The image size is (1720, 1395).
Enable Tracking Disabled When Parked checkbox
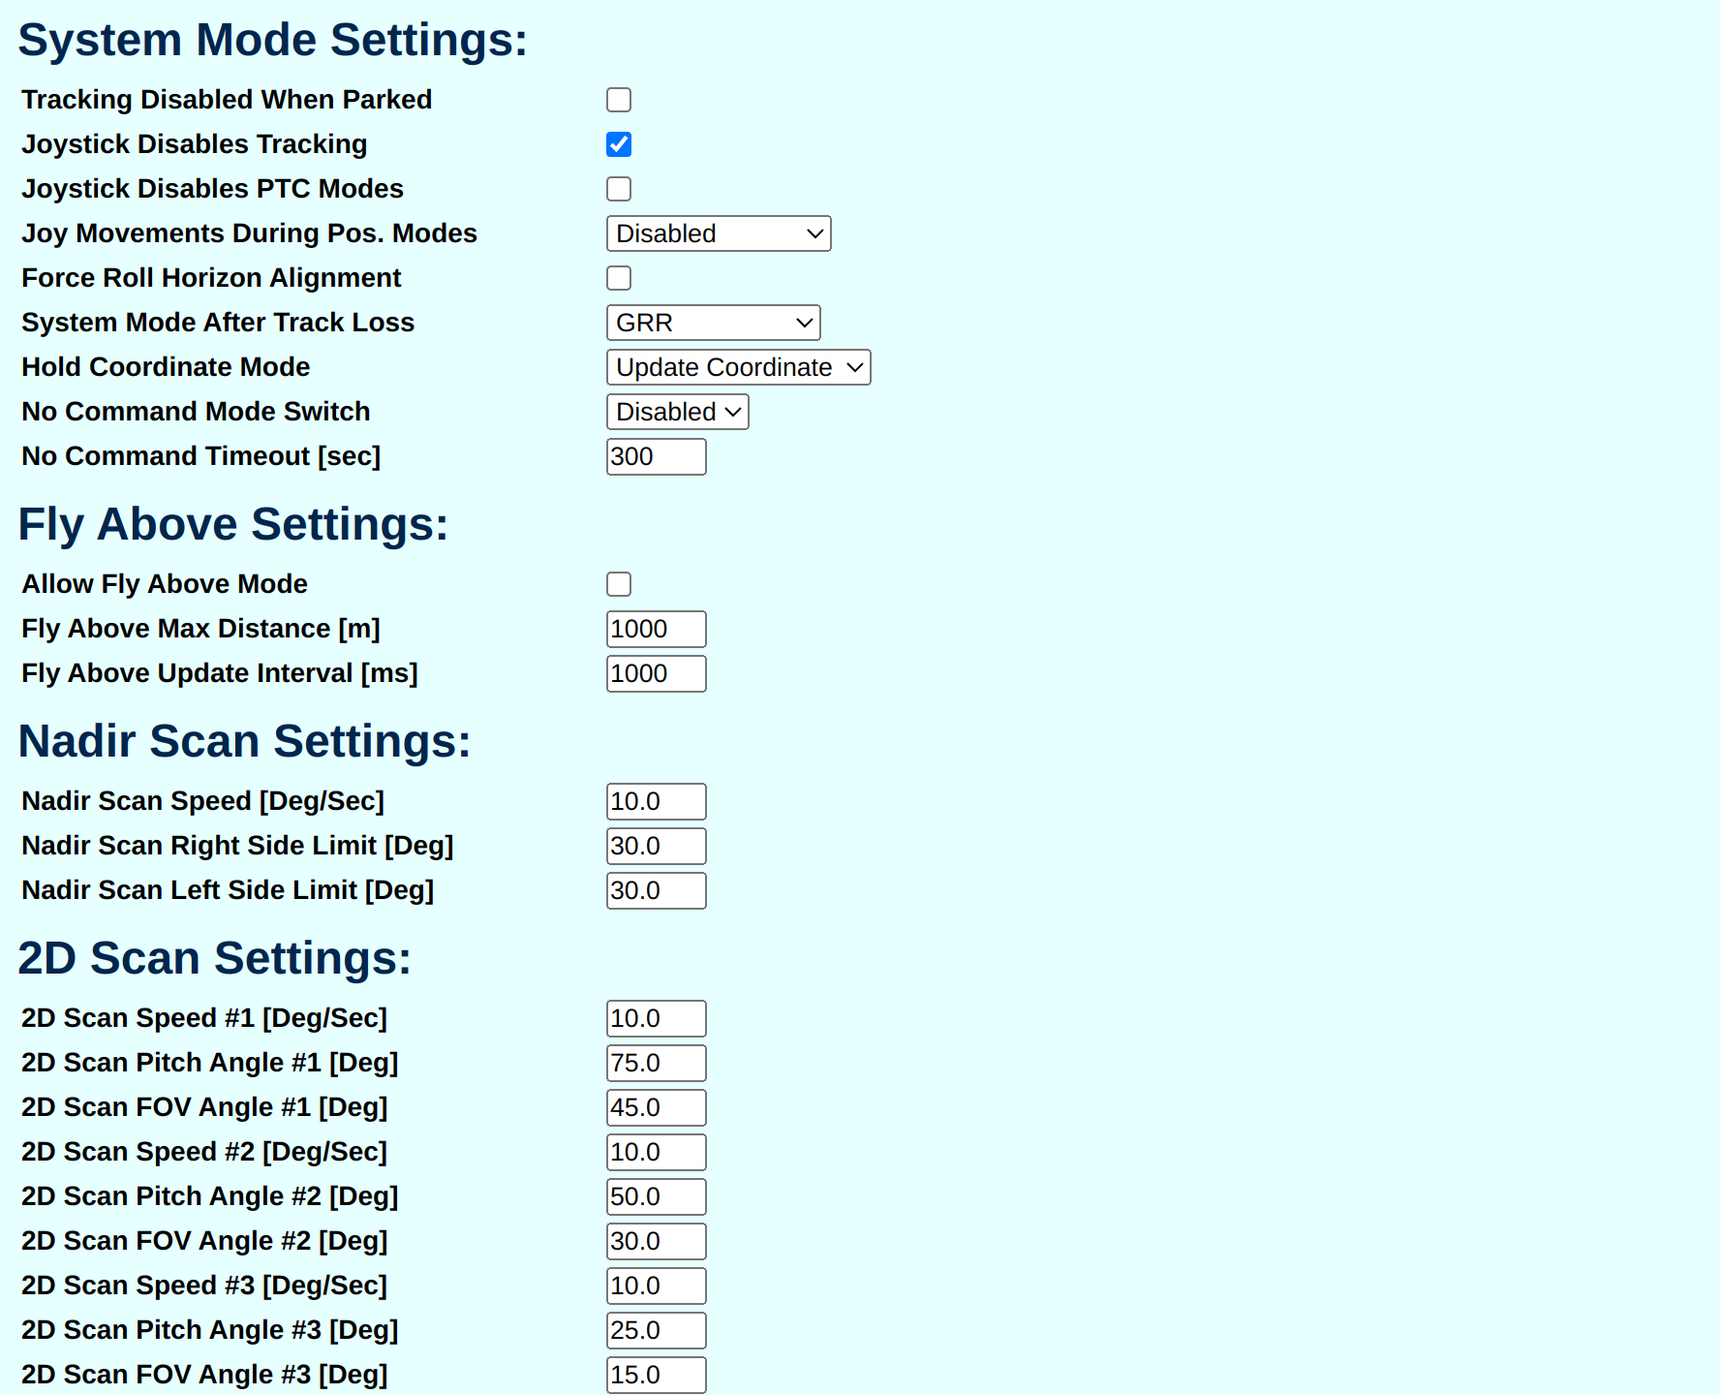(619, 100)
